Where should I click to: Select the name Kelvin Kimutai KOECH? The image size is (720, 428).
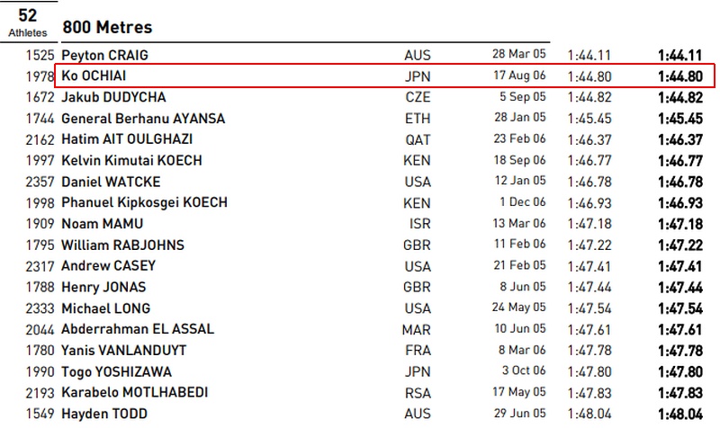tap(131, 161)
